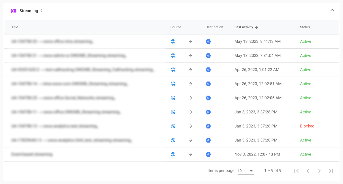Go to the previous page

click(308, 171)
